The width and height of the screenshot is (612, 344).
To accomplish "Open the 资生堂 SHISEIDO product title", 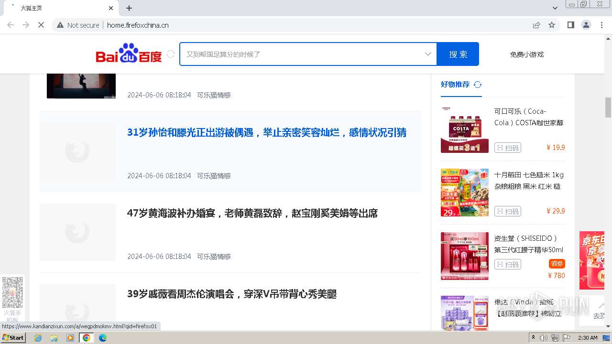I will [x=529, y=244].
